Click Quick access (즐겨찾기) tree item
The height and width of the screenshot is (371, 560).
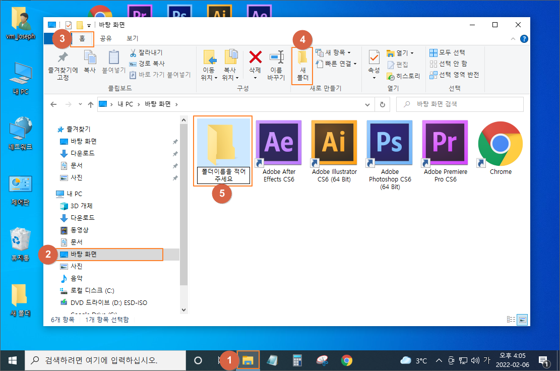[x=74, y=129]
